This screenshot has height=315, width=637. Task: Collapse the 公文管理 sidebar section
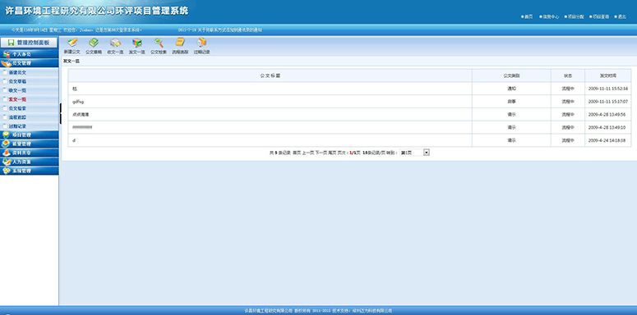point(30,63)
